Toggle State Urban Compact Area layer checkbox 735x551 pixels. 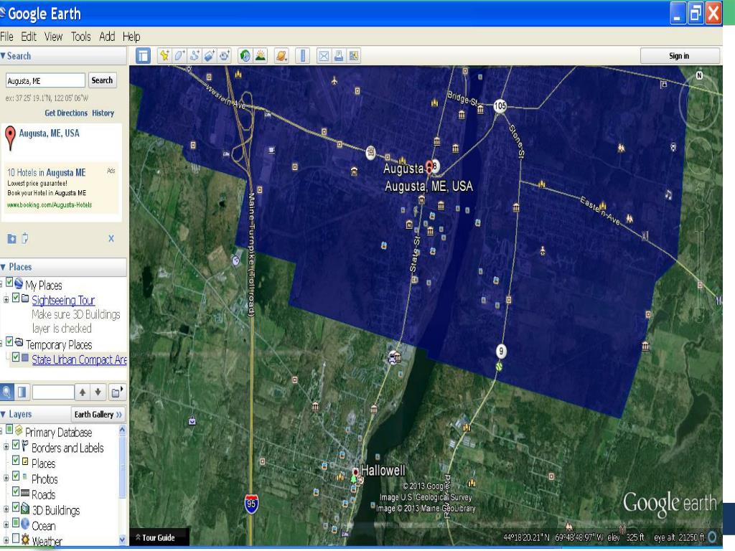16,357
